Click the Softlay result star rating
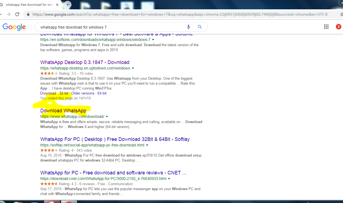This screenshot has height=203, width=343. (x=49, y=151)
